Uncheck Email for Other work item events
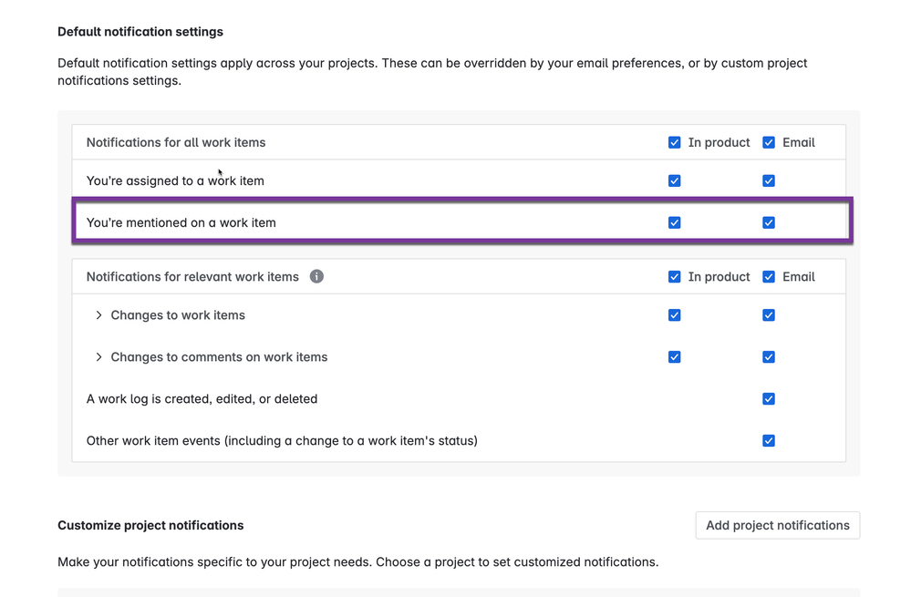 pos(769,441)
